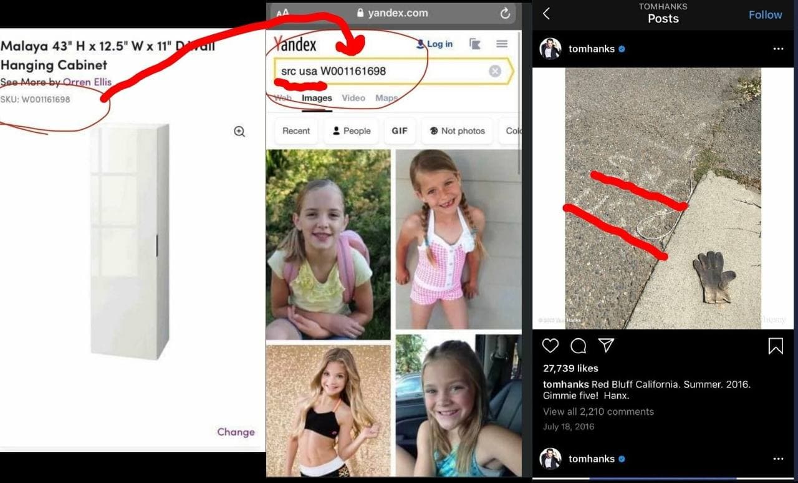Switch to the Maps search tab
Viewport: 798px width, 483px height.
[387, 98]
